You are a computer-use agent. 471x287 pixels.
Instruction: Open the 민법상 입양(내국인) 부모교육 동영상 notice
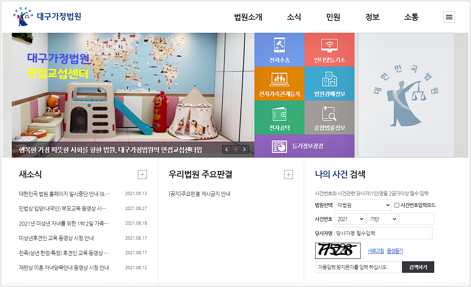tap(63, 209)
